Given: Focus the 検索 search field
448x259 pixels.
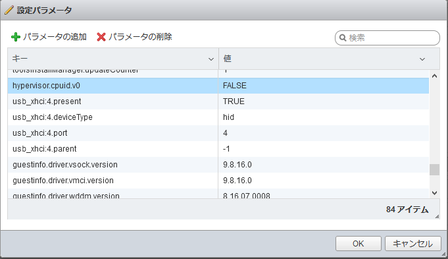Looking at the screenshot, I should (x=387, y=38).
